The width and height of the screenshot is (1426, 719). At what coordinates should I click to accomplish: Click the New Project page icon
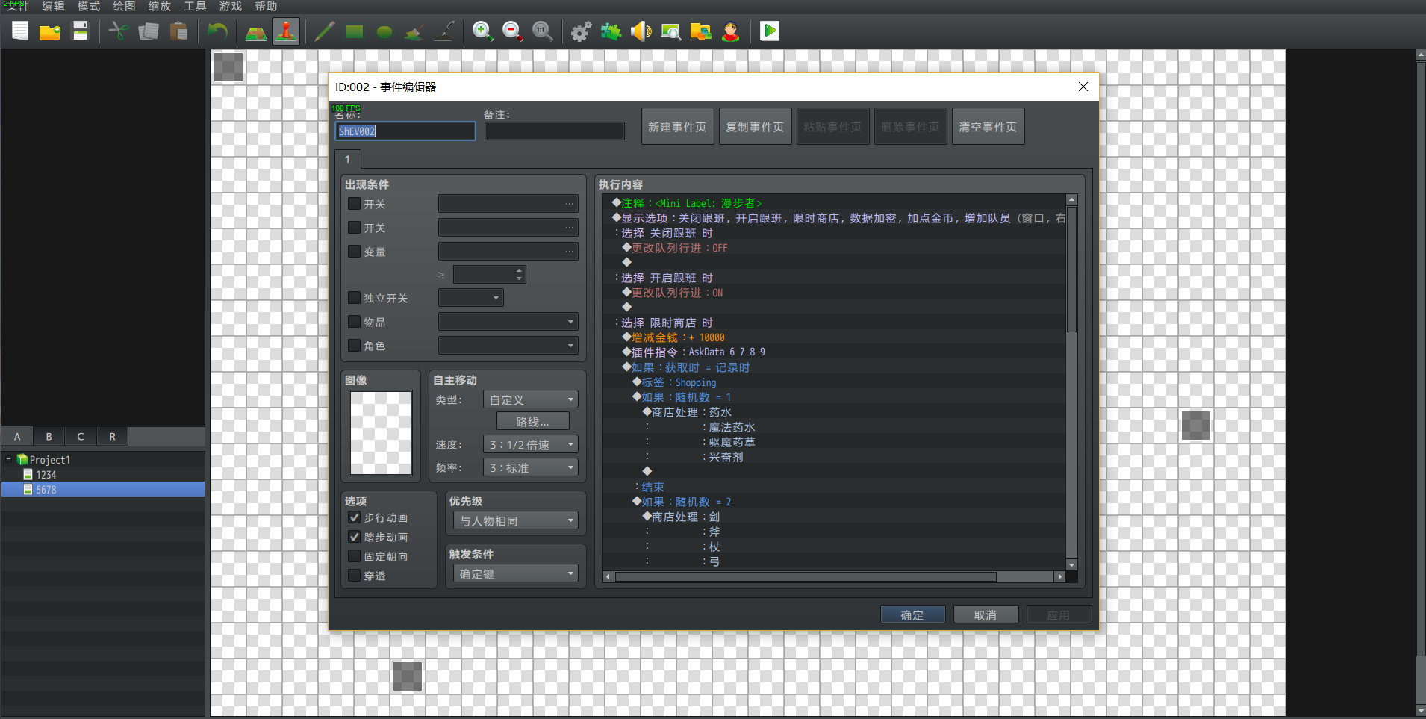pyautogui.click(x=20, y=31)
